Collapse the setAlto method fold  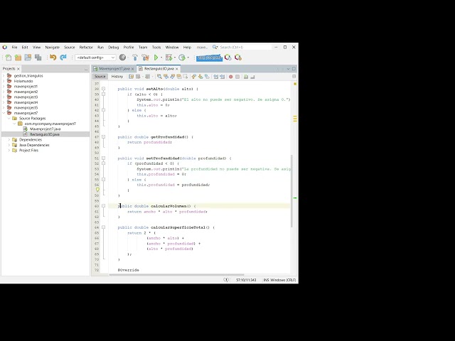tap(104, 89)
